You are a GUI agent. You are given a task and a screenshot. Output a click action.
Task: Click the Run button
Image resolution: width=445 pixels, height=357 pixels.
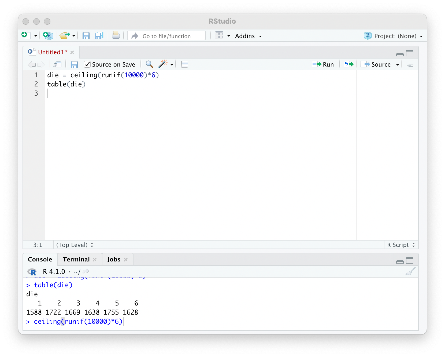(x=323, y=64)
